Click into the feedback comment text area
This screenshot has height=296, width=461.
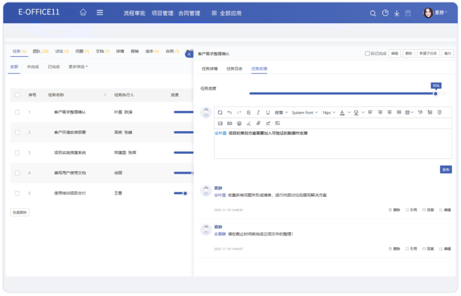pos(332,146)
